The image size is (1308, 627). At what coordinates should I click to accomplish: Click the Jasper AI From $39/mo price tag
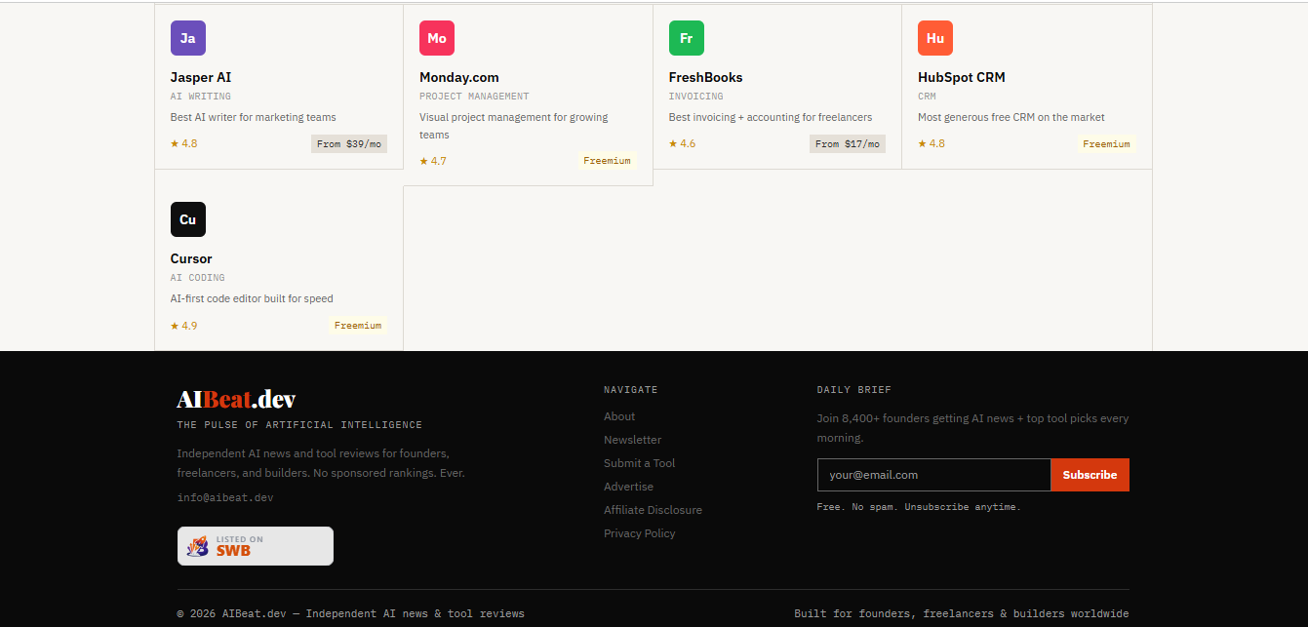click(349, 143)
